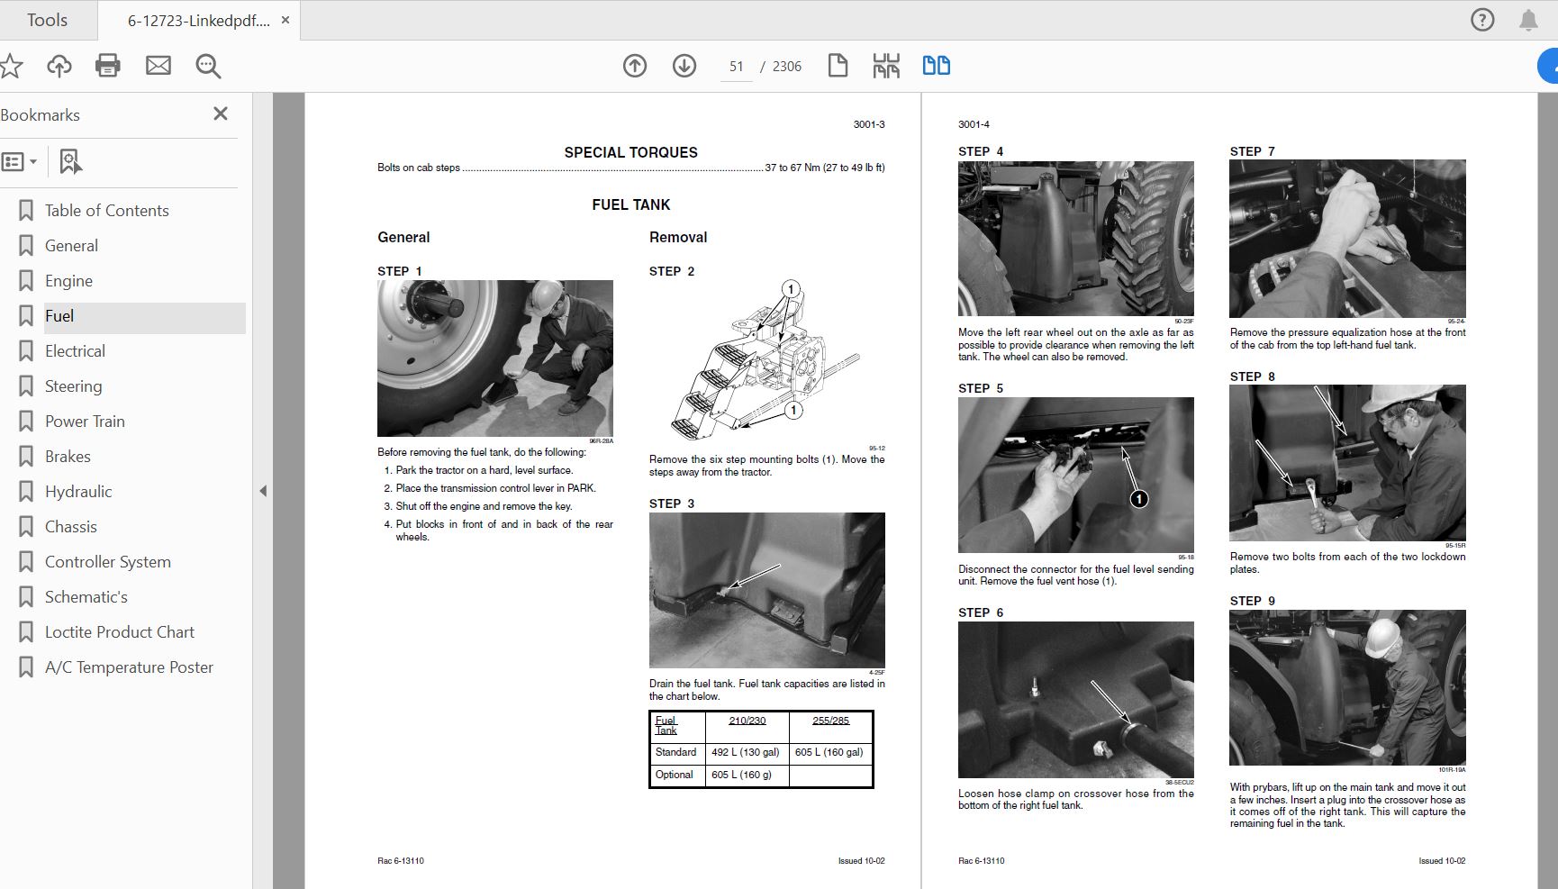This screenshot has width=1558, height=889.
Task: Click the Step 8 lockdown plates photo
Action: click(1347, 463)
